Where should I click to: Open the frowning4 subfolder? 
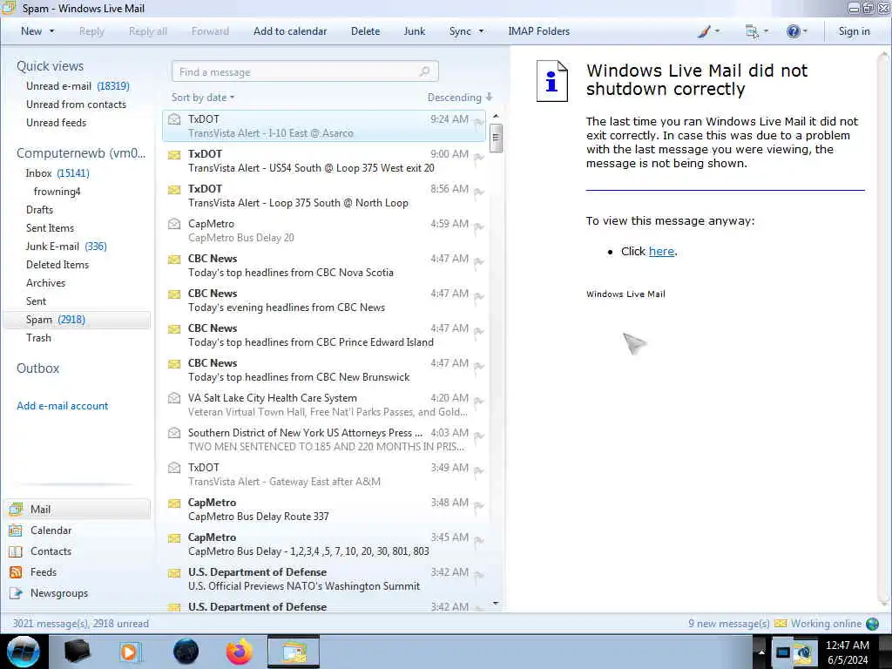click(x=57, y=191)
